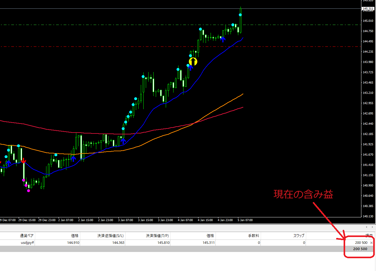Click the 141.410 price axis label
Screen dimensions: 376x271
click(368, 165)
